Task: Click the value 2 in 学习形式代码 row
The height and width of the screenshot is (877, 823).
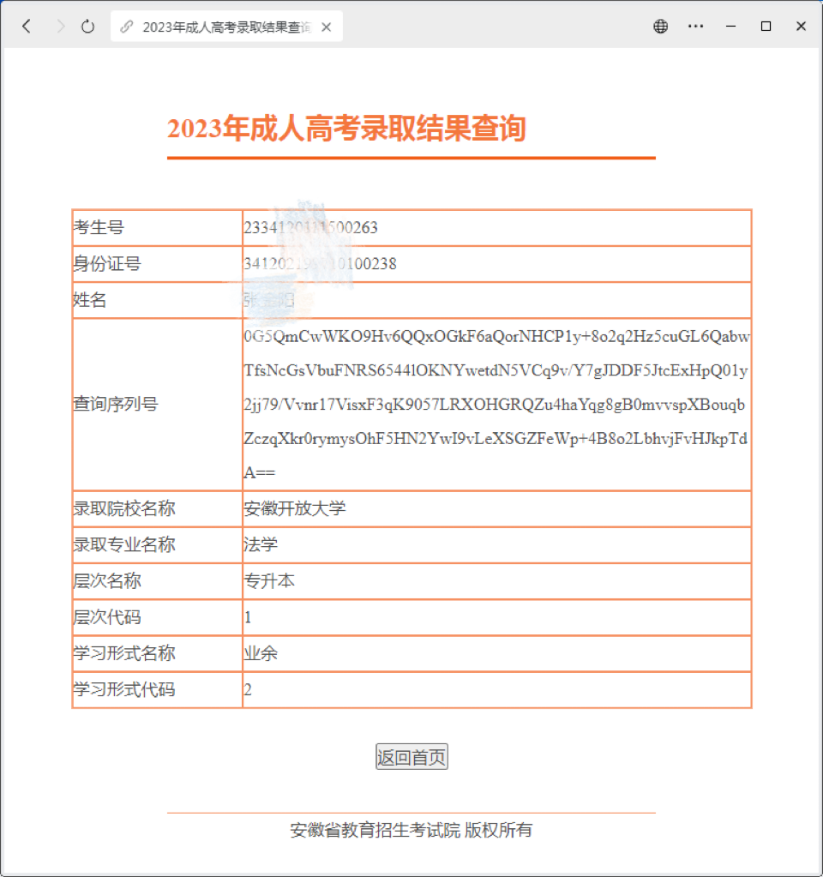Action: coord(248,689)
